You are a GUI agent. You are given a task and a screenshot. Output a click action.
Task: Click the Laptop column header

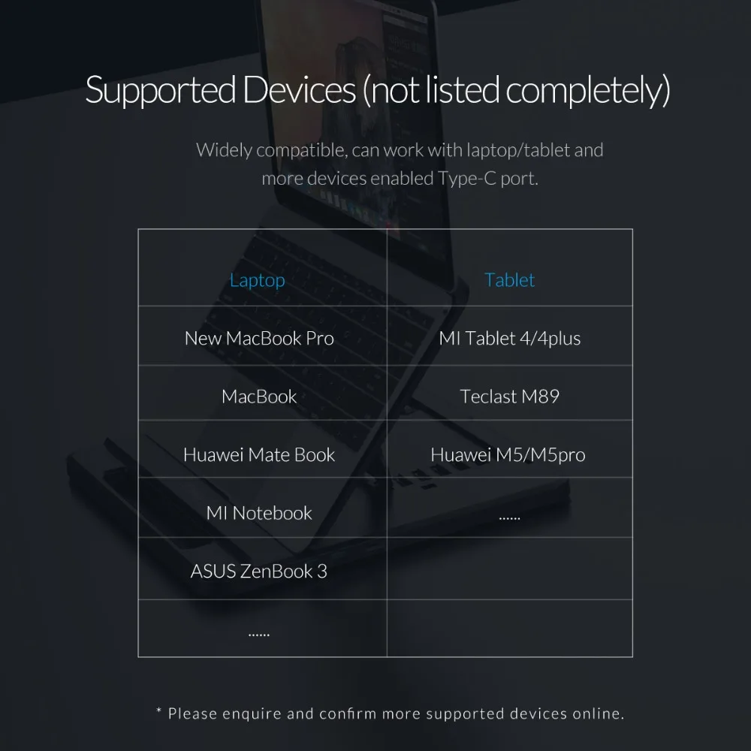point(257,280)
